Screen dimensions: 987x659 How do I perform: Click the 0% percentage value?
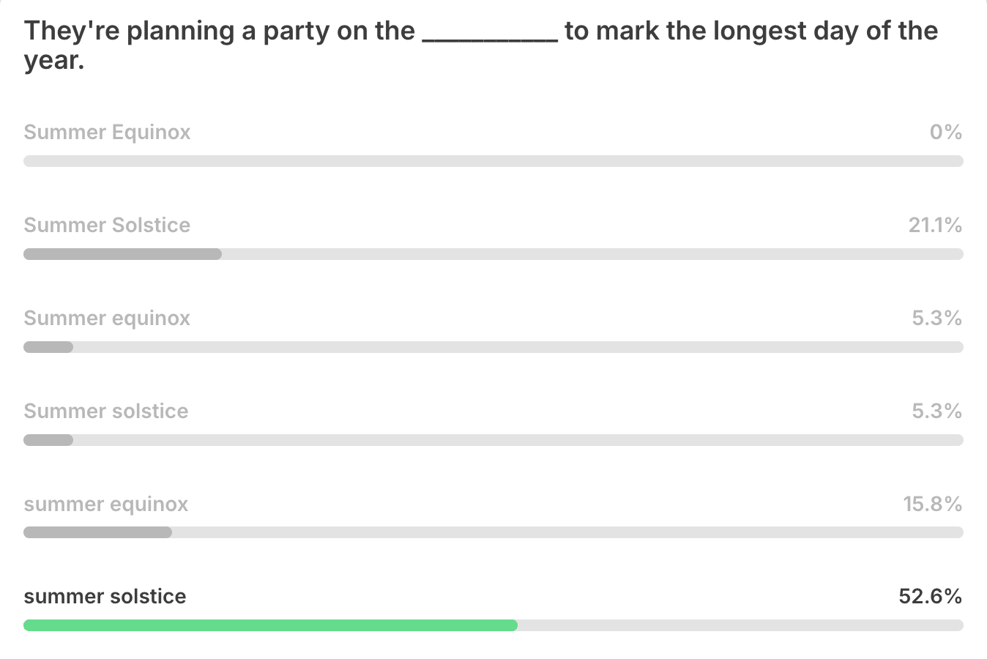coord(946,133)
